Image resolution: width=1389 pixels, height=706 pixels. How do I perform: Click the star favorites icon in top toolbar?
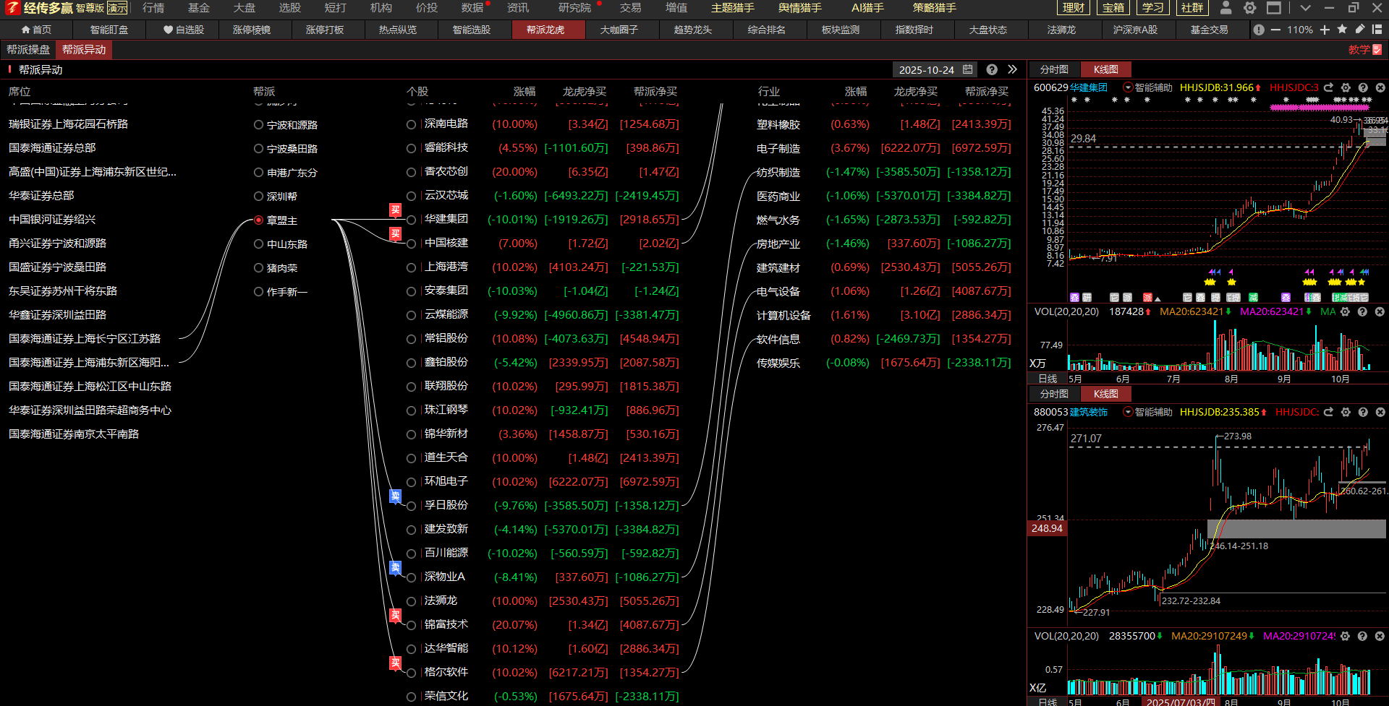[1342, 30]
